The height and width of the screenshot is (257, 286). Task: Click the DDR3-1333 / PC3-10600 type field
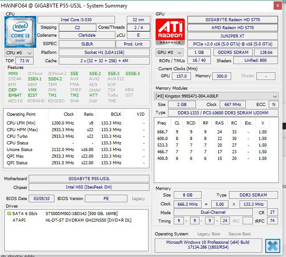[x=223, y=113]
